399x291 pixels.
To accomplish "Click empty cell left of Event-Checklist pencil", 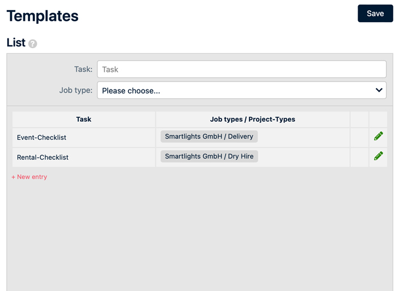I will point(359,138).
